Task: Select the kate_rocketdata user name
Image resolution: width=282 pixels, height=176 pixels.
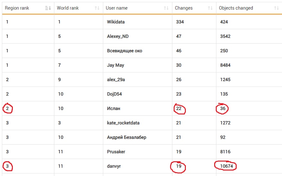Action: pyautogui.click(x=123, y=123)
